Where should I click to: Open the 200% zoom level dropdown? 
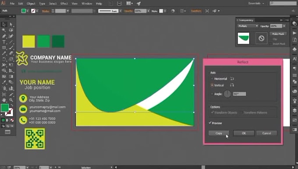click(x=27, y=168)
